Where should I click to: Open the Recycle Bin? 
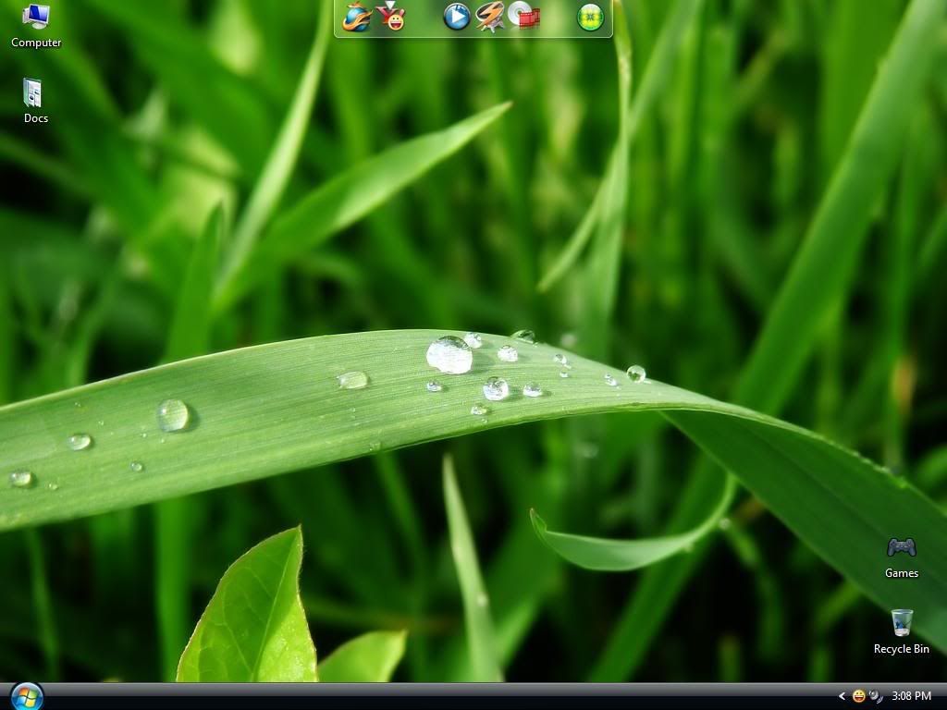pos(902,622)
